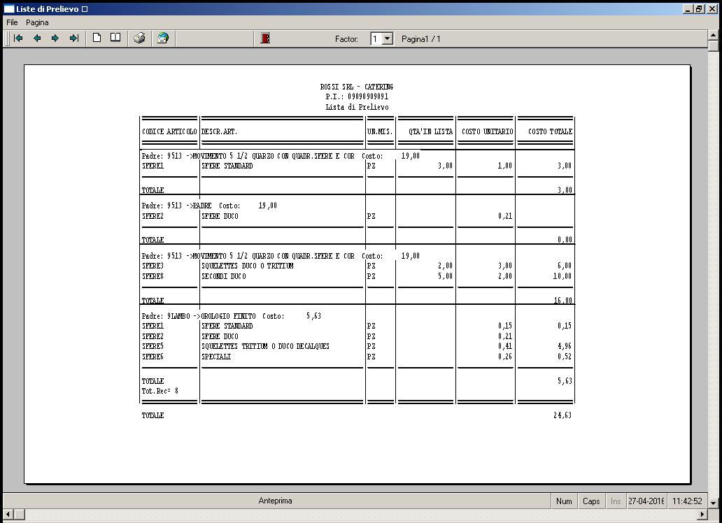Minimize the Liste di Prelievo window

point(688,9)
